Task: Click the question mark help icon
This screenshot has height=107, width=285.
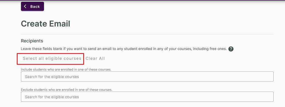Action: tap(231, 49)
